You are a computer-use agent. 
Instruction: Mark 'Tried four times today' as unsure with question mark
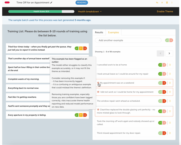(81, 48)
